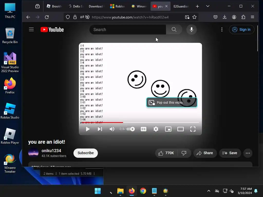Go back in Firefox
Image resolution: width=263 pixels, height=197 pixels.
(28, 17)
